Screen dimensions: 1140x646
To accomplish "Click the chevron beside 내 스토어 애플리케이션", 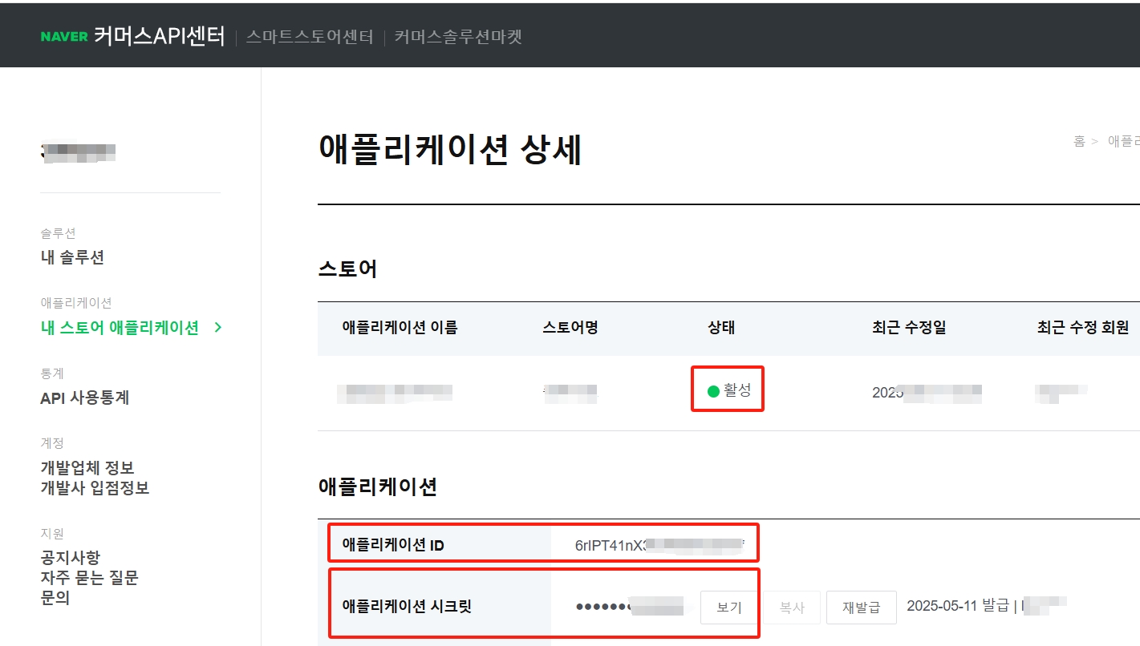I will [218, 328].
